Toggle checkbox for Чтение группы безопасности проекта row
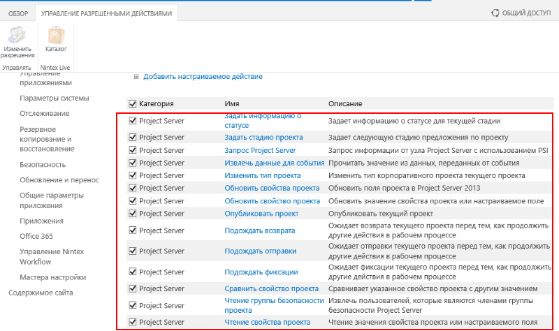559x331 pixels. point(133,305)
